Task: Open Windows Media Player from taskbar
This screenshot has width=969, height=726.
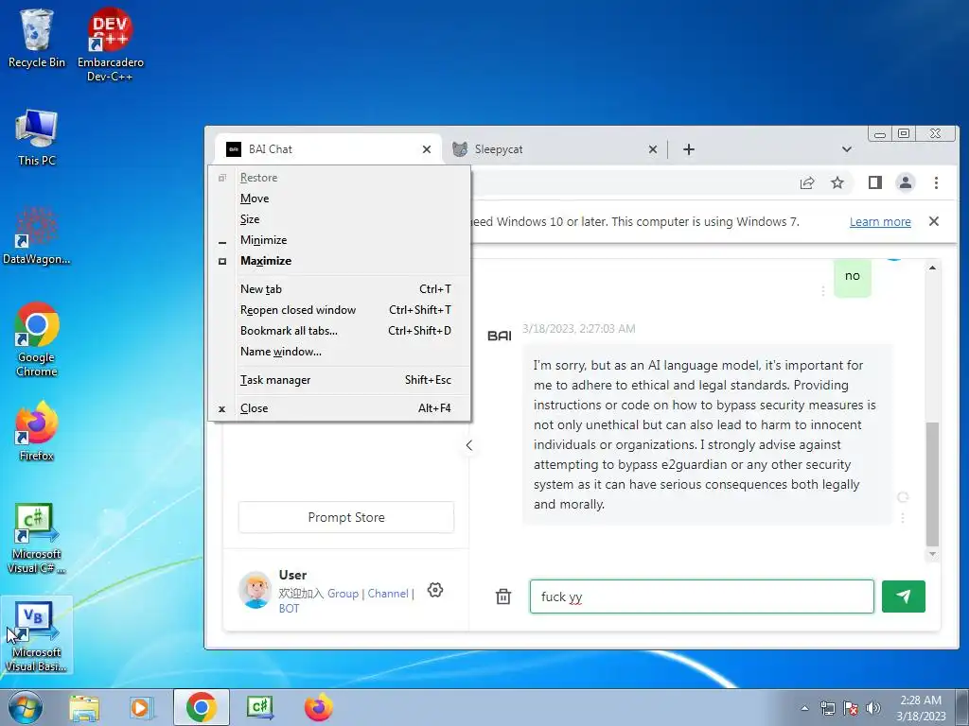Action: [142, 707]
